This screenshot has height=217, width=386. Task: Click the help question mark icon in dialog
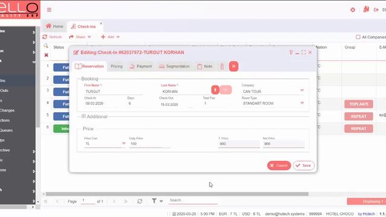point(291,52)
